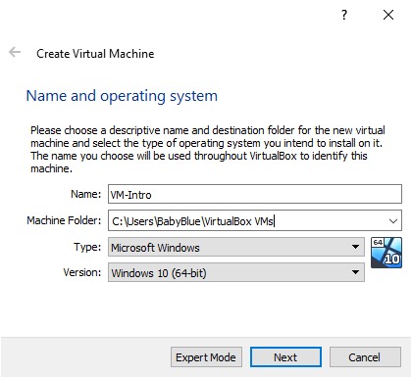Proceed with the Next button
412x378 pixels.
(x=285, y=357)
